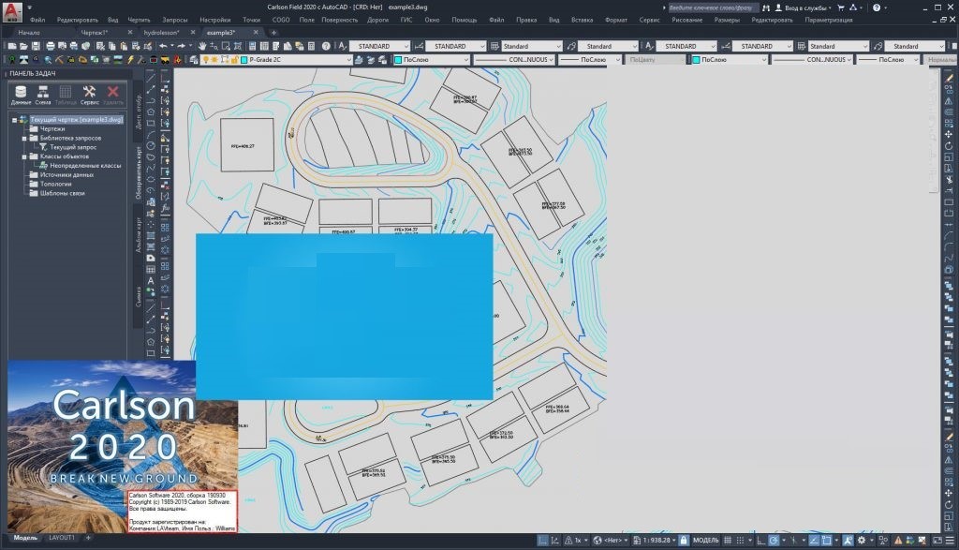Click Make Object's Layer Current icon
This screenshot has height=550, width=959.
[x=359, y=60]
